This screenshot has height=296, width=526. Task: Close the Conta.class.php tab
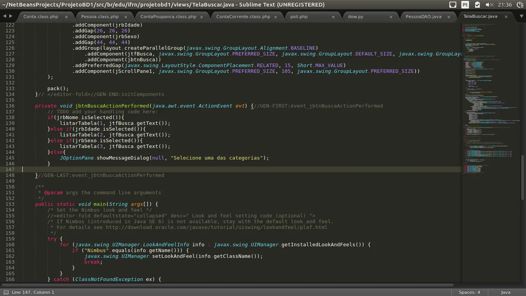(66, 17)
